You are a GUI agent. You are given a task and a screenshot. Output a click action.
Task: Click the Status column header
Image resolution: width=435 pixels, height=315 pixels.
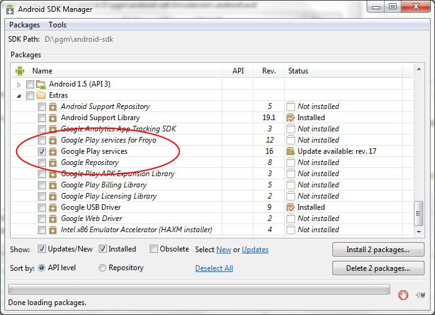(x=298, y=71)
